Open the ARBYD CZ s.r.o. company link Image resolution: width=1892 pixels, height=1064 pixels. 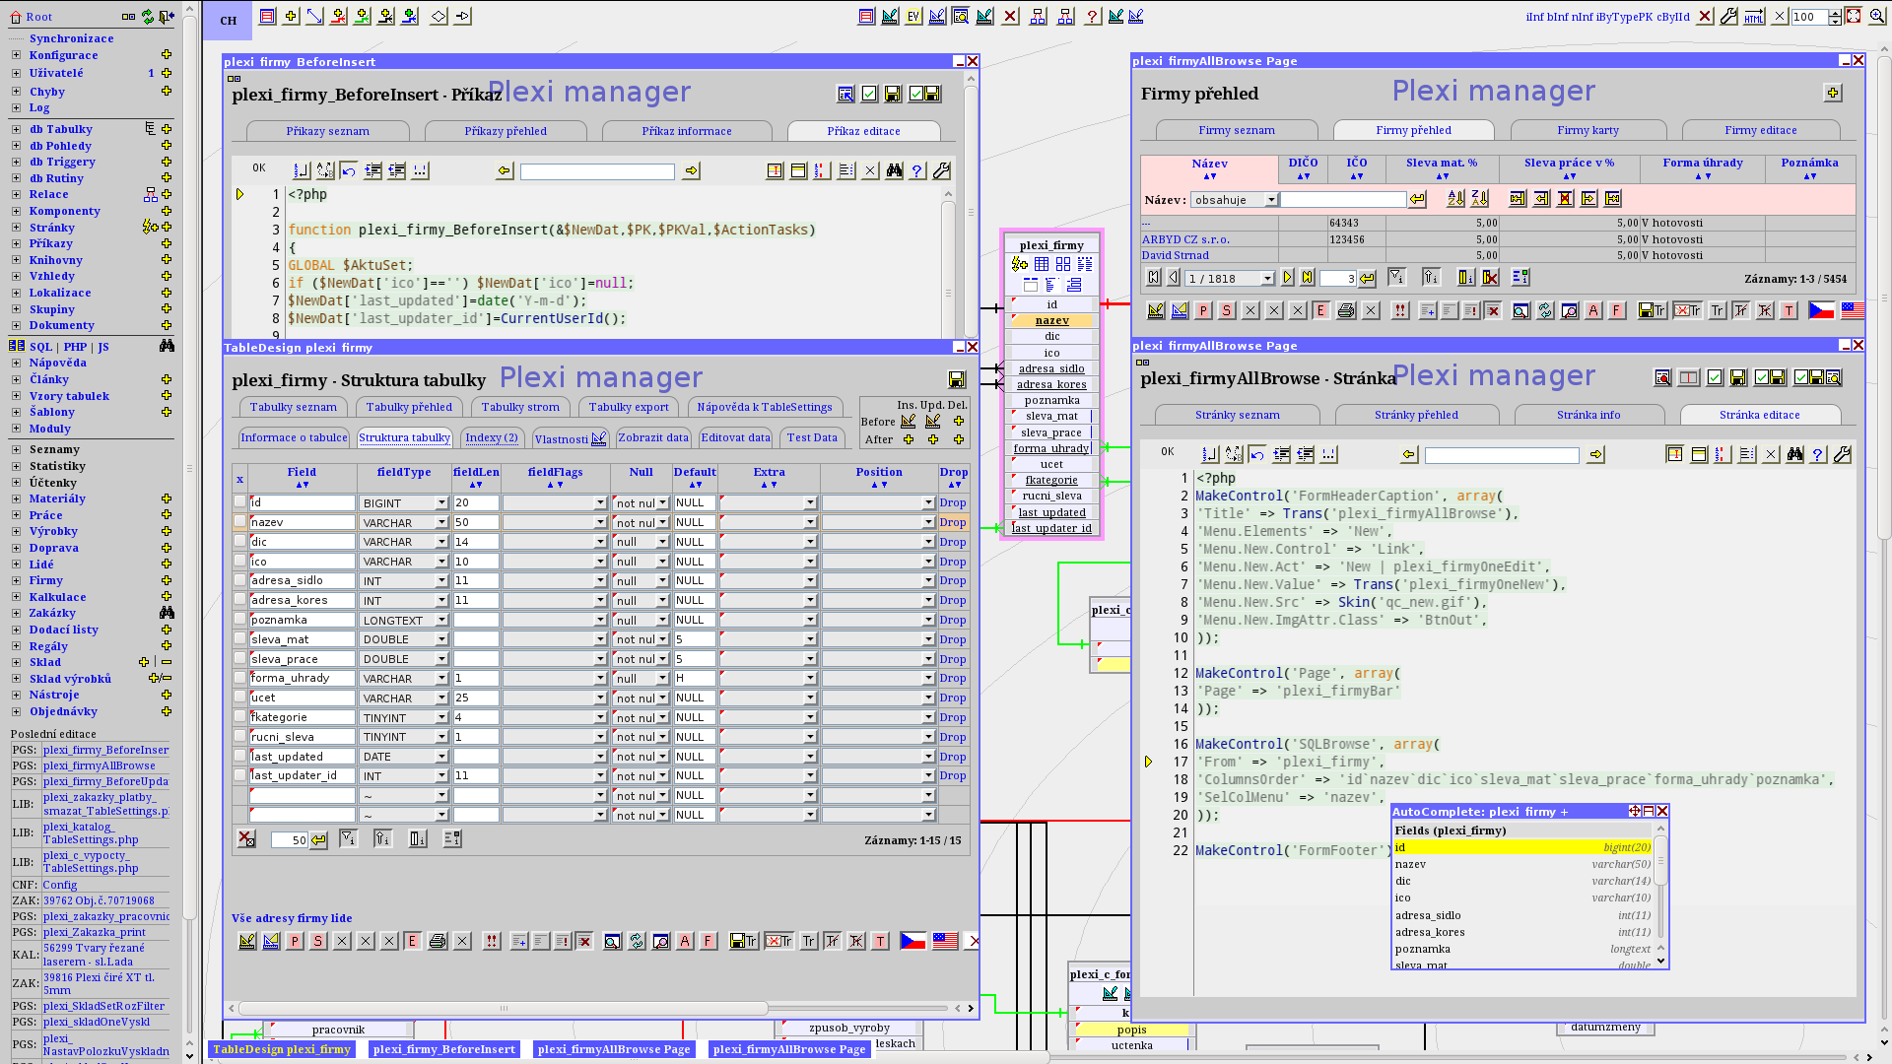click(x=1185, y=239)
